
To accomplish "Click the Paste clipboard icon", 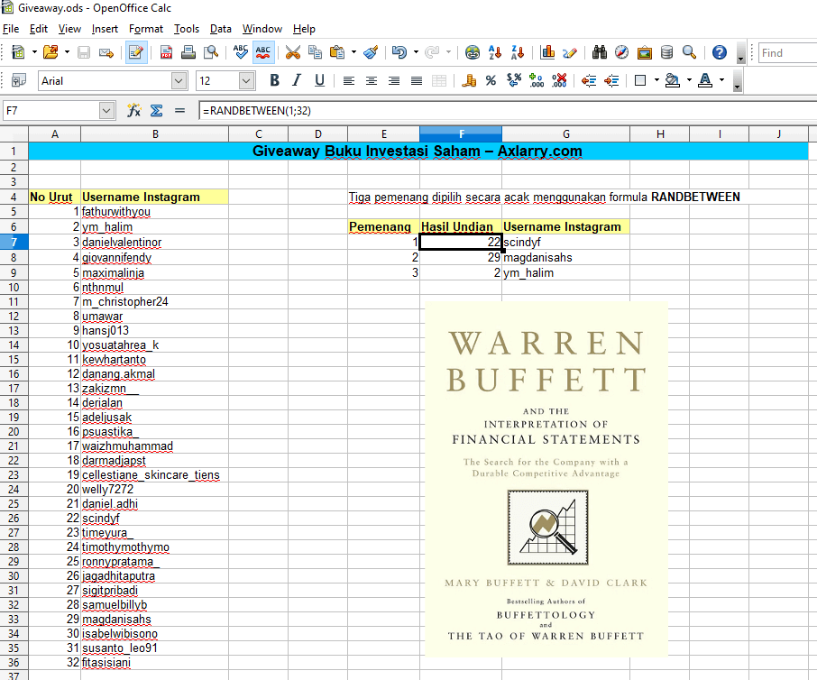I will 337,52.
